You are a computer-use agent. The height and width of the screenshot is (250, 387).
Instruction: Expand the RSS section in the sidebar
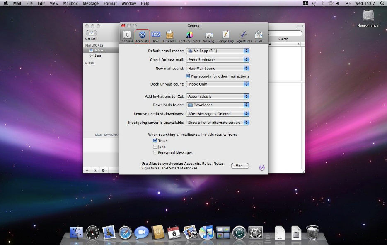point(86,63)
